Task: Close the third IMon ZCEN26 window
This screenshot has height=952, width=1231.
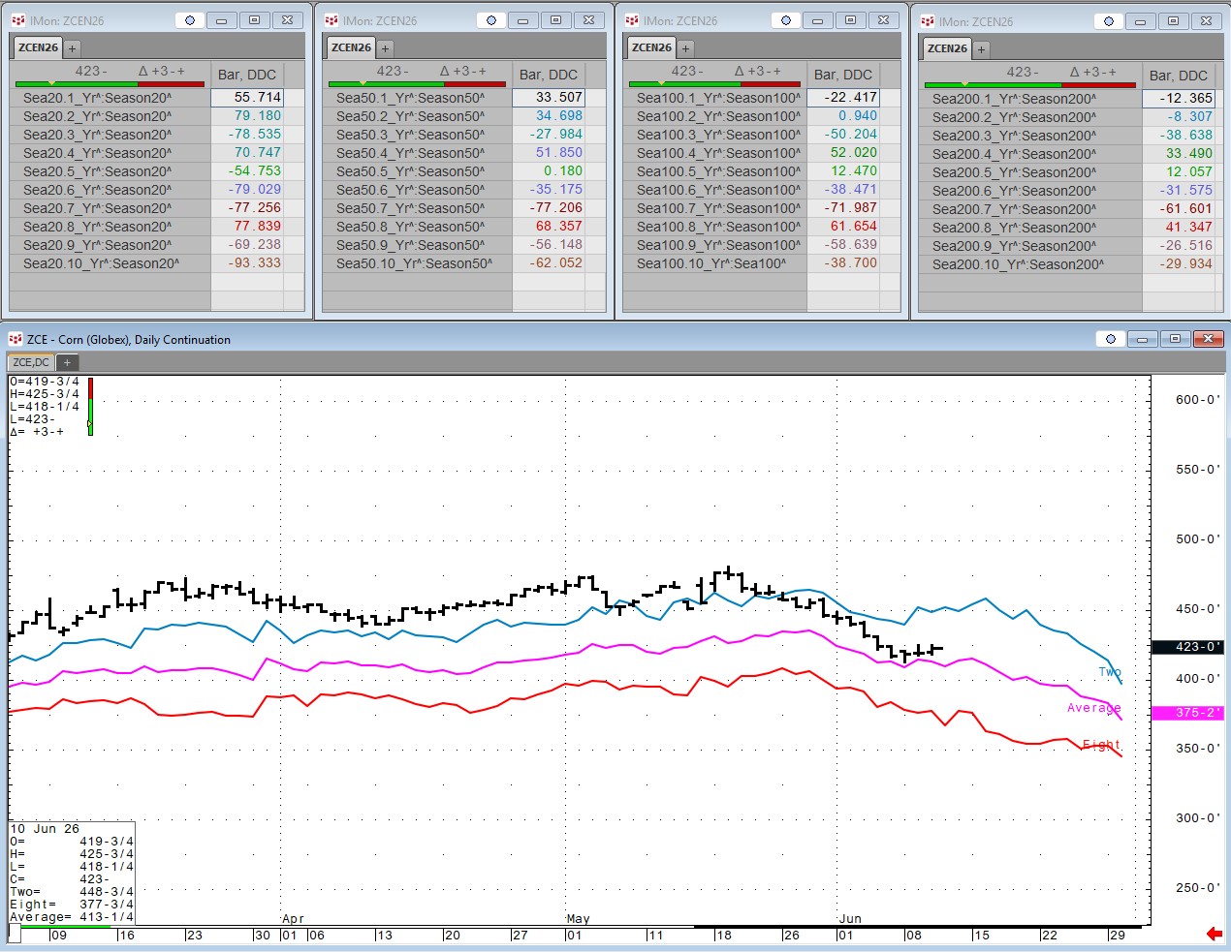Action: click(884, 20)
